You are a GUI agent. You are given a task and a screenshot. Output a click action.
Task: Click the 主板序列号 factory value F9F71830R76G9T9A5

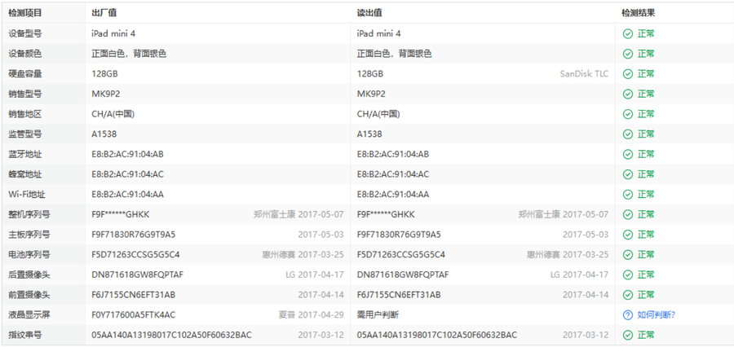[x=133, y=235]
